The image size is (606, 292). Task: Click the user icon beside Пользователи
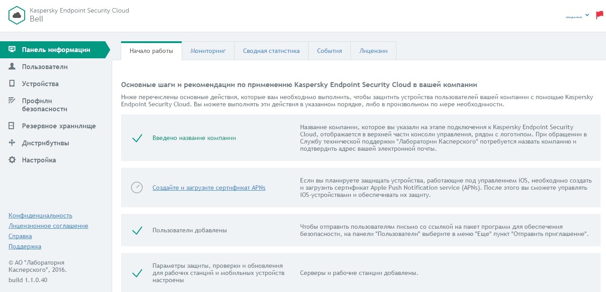[12, 67]
